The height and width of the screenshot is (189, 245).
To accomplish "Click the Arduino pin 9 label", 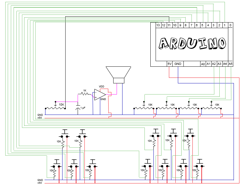I will (180, 25).
